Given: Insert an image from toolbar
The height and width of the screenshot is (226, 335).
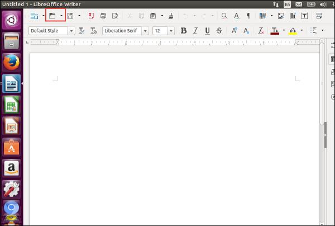Looking at the screenshot, I should click(281, 16).
